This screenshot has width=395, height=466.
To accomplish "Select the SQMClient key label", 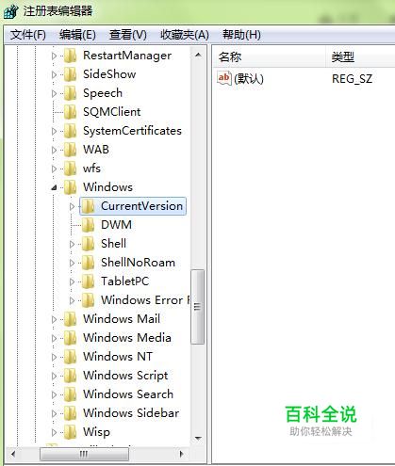I will (x=112, y=112).
